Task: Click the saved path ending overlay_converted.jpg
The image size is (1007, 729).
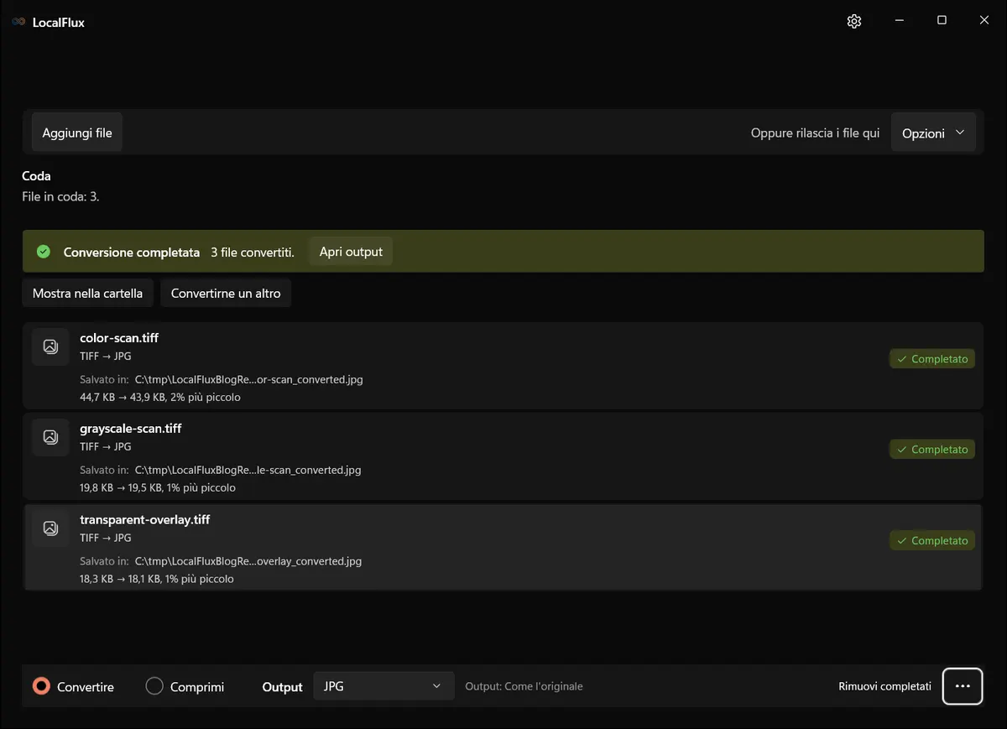Action: [248, 561]
